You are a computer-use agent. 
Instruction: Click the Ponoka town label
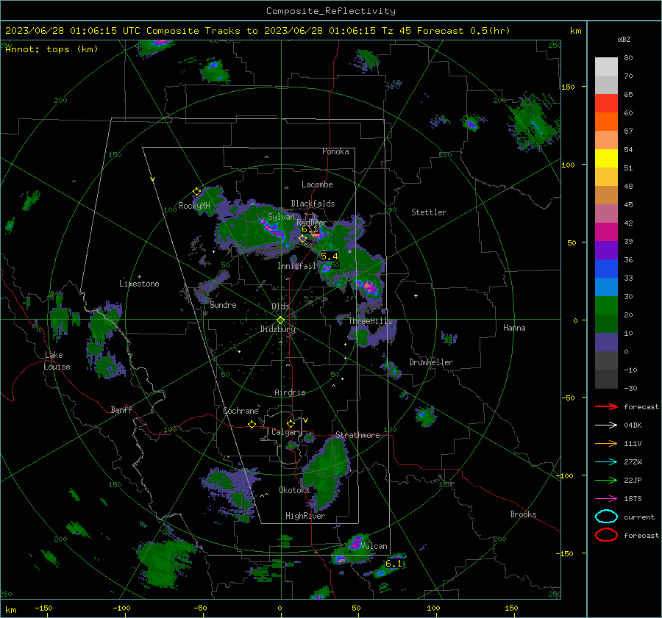point(335,151)
